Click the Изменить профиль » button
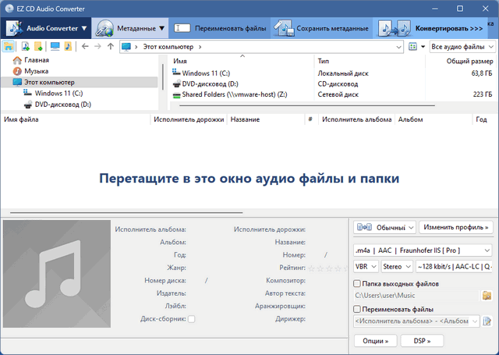 coord(455,228)
